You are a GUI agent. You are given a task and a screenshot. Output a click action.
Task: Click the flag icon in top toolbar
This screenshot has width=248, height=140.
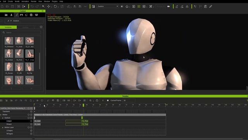pyautogui.click(x=200, y=7)
